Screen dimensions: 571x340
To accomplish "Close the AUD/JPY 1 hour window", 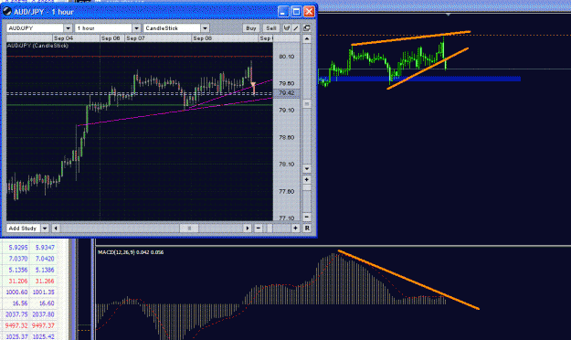I will point(309,12).
